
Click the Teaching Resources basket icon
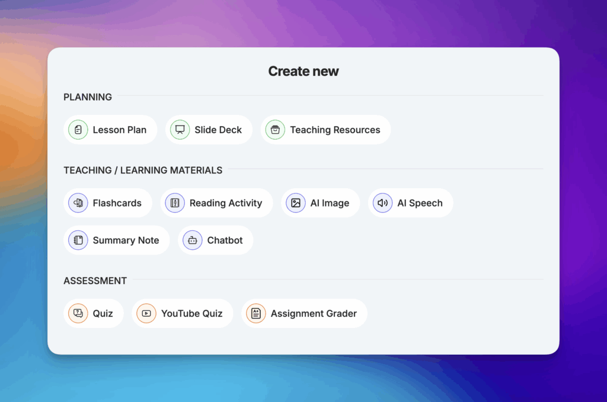coord(275,130)
